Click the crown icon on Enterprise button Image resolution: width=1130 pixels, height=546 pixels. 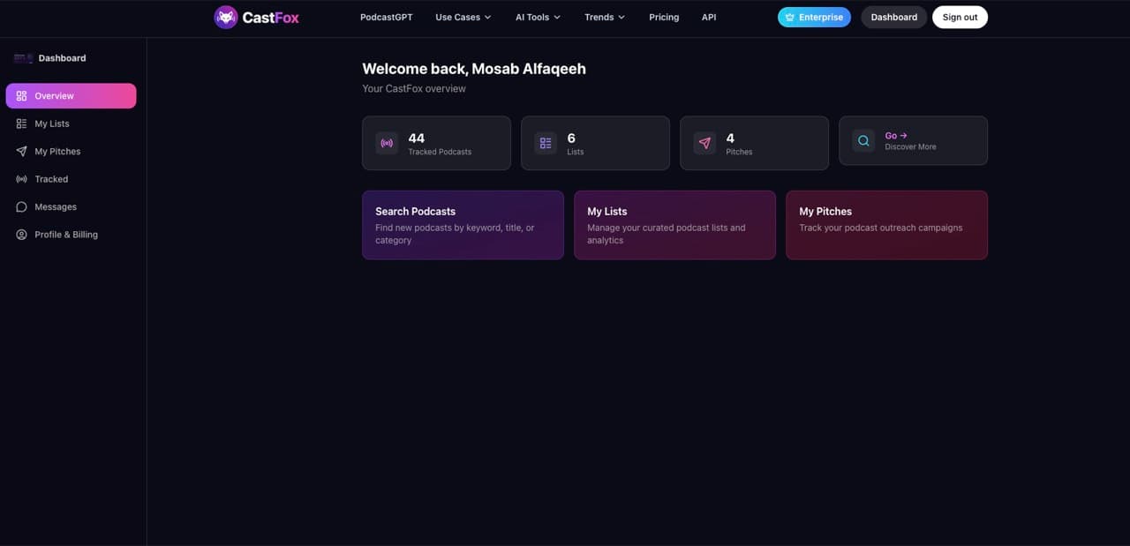coord(790,18)
